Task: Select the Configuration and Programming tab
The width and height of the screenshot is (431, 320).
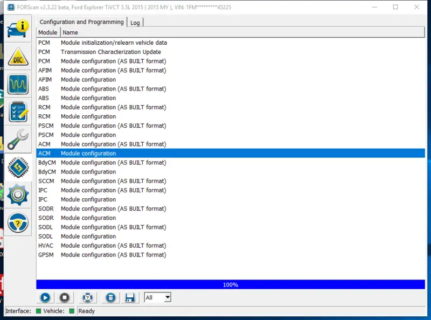Action: point(82,22)
